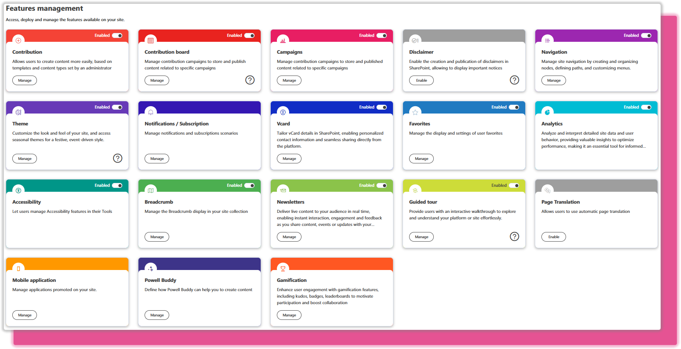Open Manage for Favorites

pyautogui.click(x=421, y=158)
